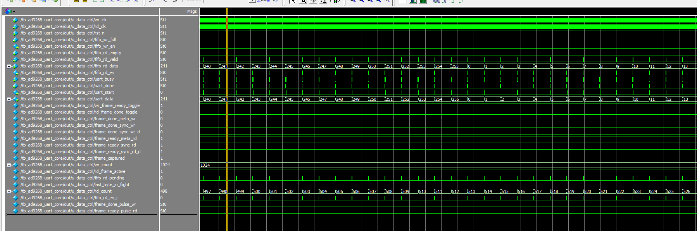The width and height of the screenshot is (697, 231).
Task: Click the bus icon beside wr_count
Action: [15, 165]
